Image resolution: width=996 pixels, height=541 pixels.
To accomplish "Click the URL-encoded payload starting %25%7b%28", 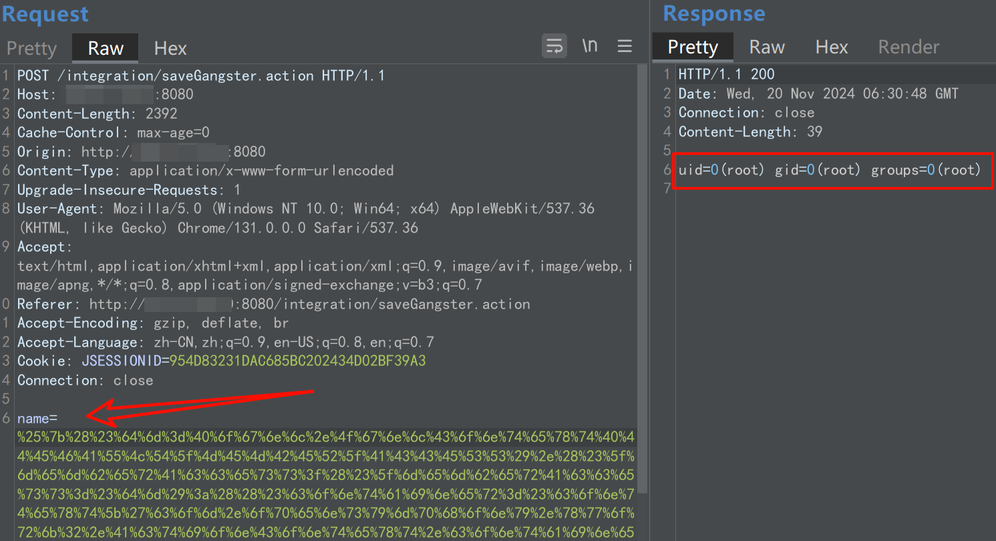I will pyautogui.click(x=326, y=485).
